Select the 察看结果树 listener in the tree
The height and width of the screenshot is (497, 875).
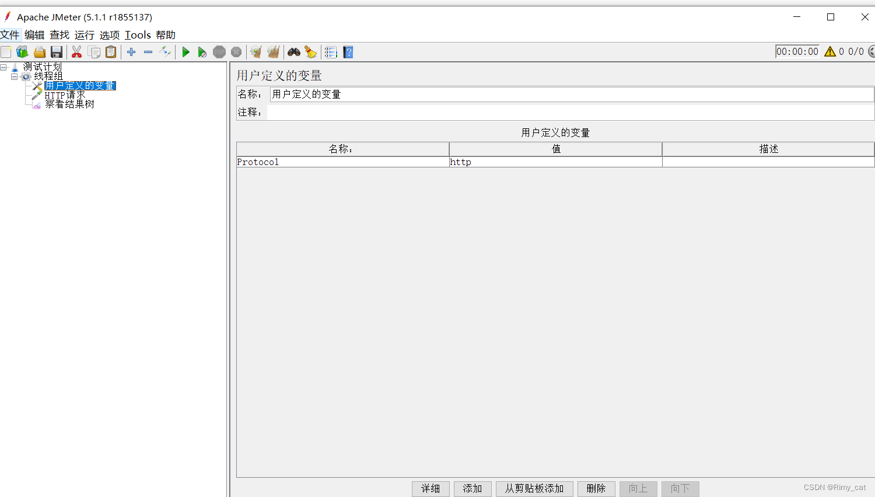click(69, 104)
